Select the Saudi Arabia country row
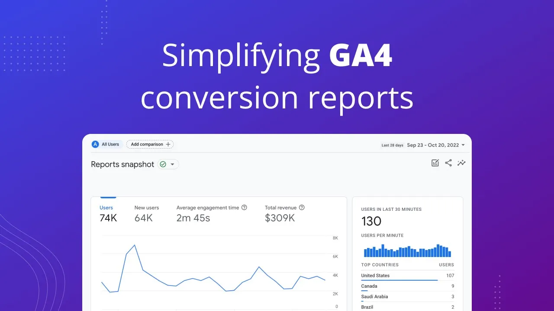The height and width of the screenshot is (311, 554). (x=408, y=297)
